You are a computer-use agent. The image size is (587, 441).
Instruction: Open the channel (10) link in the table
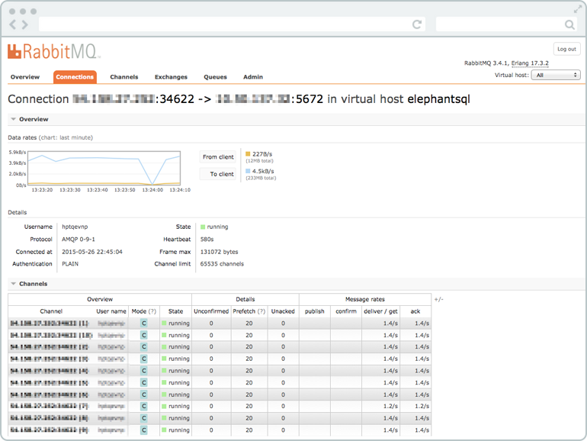51,336
